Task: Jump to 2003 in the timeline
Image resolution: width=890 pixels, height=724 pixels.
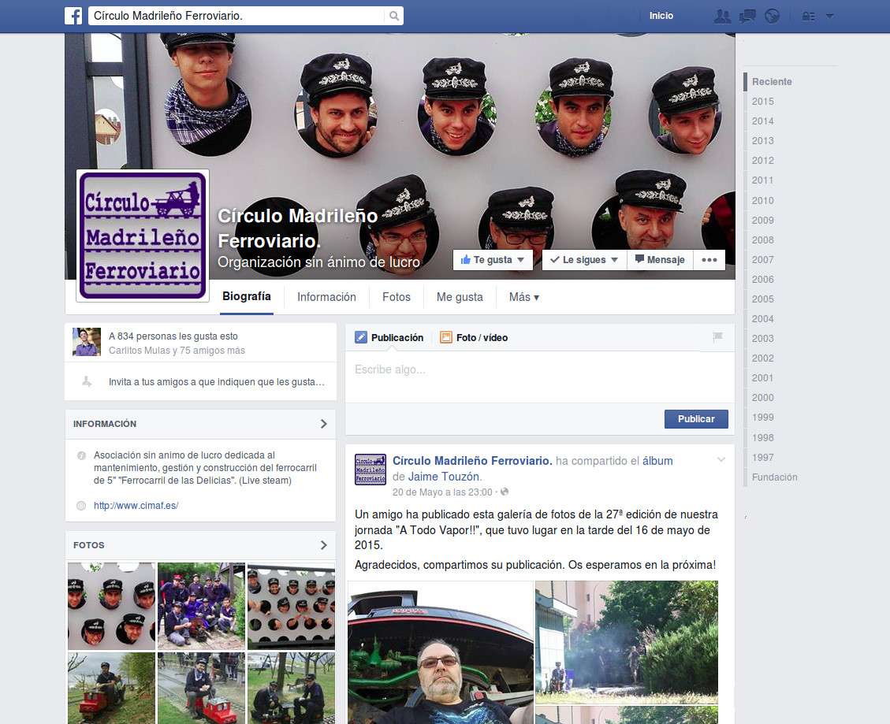Action: (x=763, y=338)
